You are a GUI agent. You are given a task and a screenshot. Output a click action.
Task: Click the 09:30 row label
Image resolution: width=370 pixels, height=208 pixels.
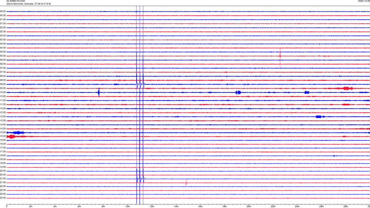click(x=3, y=89)
